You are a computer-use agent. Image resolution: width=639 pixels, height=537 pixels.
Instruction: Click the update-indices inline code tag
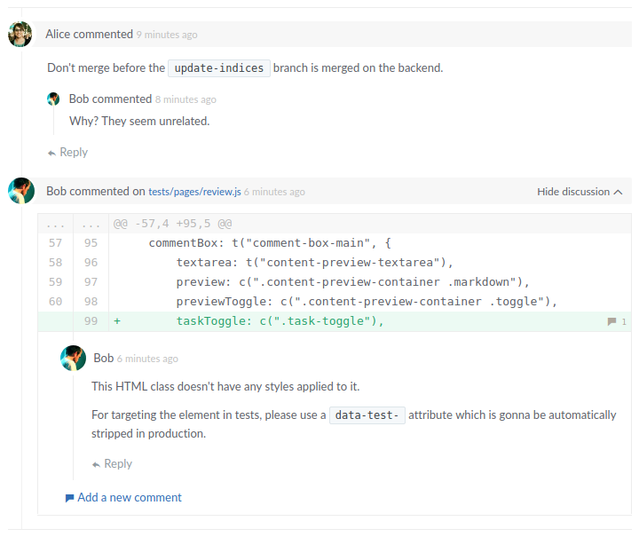coord(219,68)
